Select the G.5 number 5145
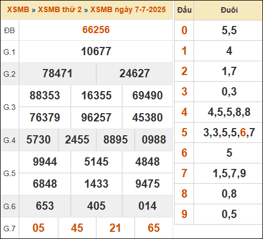The image size is (263, 239). 96,162
